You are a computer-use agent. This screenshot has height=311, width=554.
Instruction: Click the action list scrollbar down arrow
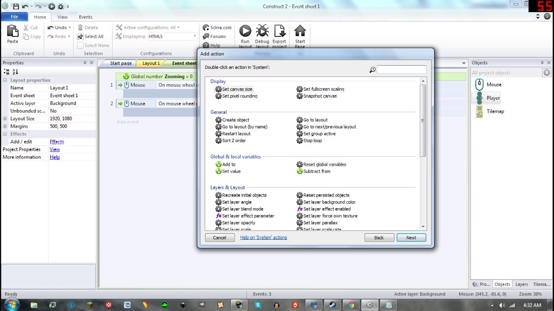point(423,227)
